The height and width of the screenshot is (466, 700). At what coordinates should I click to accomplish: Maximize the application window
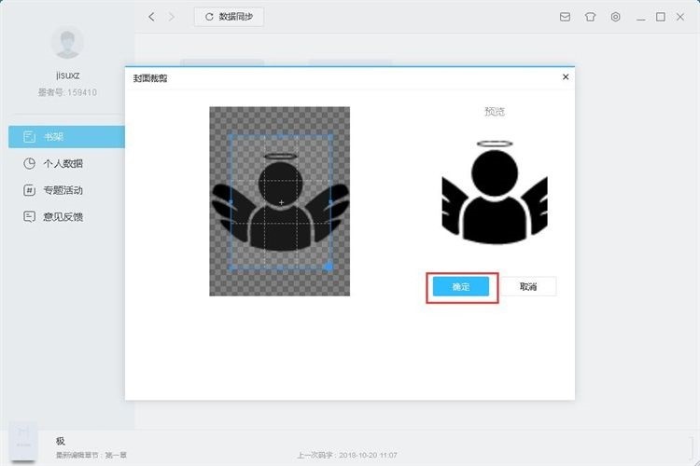pyautogui.click(x=661, y=17)
